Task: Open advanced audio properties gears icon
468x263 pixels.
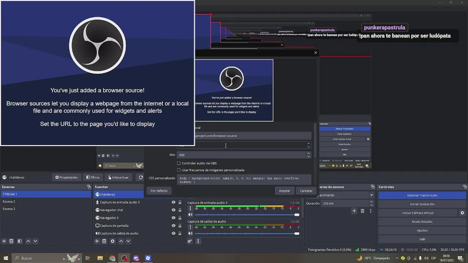Action: pos(190,241)
